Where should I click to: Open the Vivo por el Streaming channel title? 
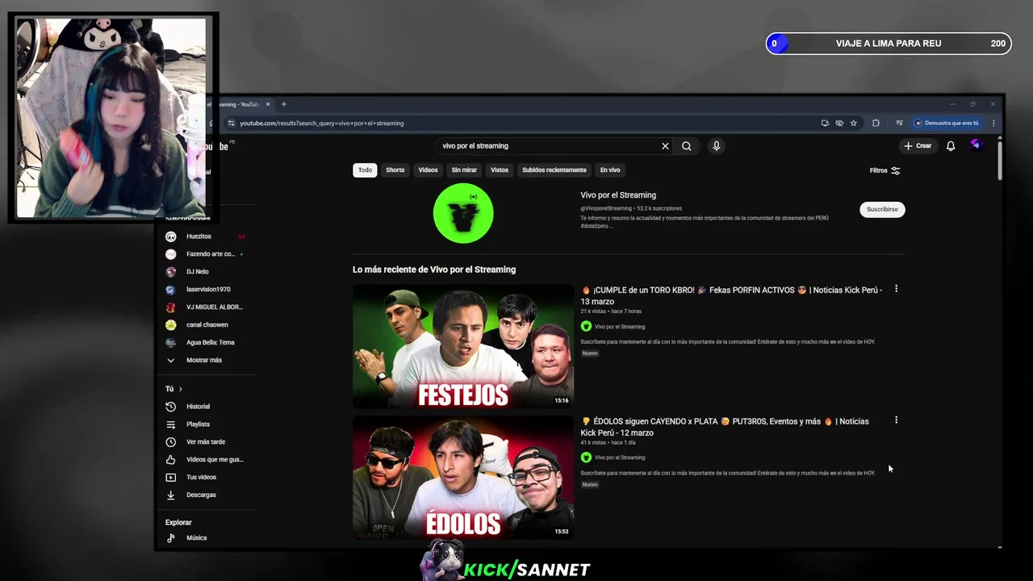618,195
